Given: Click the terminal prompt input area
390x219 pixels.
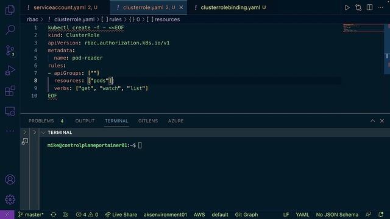Looking at the screenshot, I should [x=140, y=145].
